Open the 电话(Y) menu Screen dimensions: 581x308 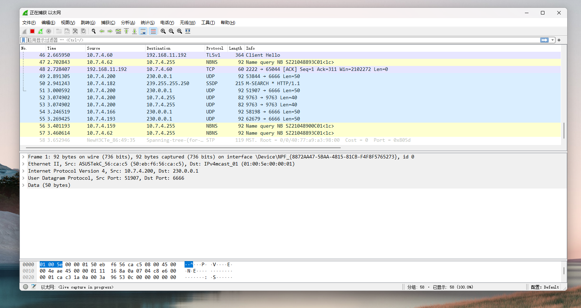(x=167, y=23)
